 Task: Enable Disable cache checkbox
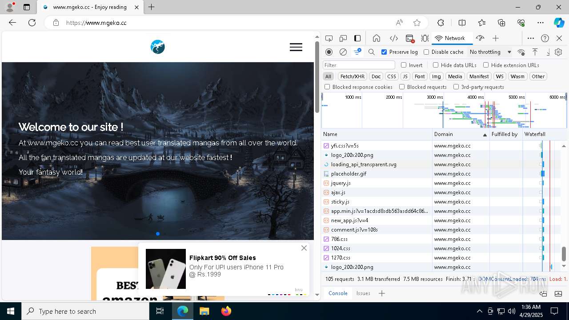[426, 52]
